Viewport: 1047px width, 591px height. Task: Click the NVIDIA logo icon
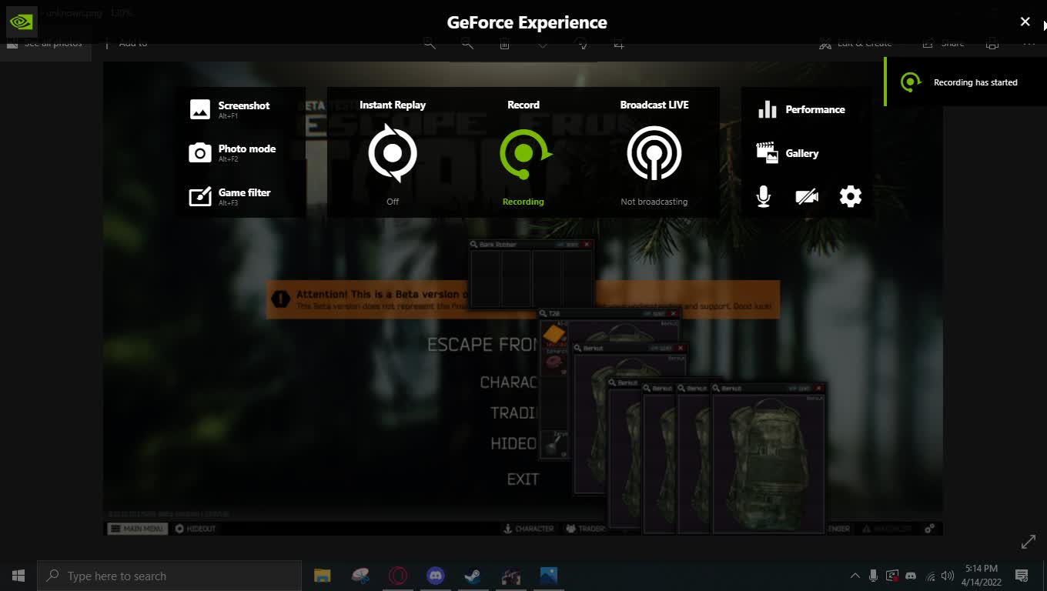click(x=21, y=22)
